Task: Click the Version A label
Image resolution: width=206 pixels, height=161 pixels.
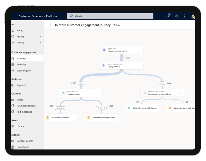Action: pyautogui.click(x=61, y=108)
